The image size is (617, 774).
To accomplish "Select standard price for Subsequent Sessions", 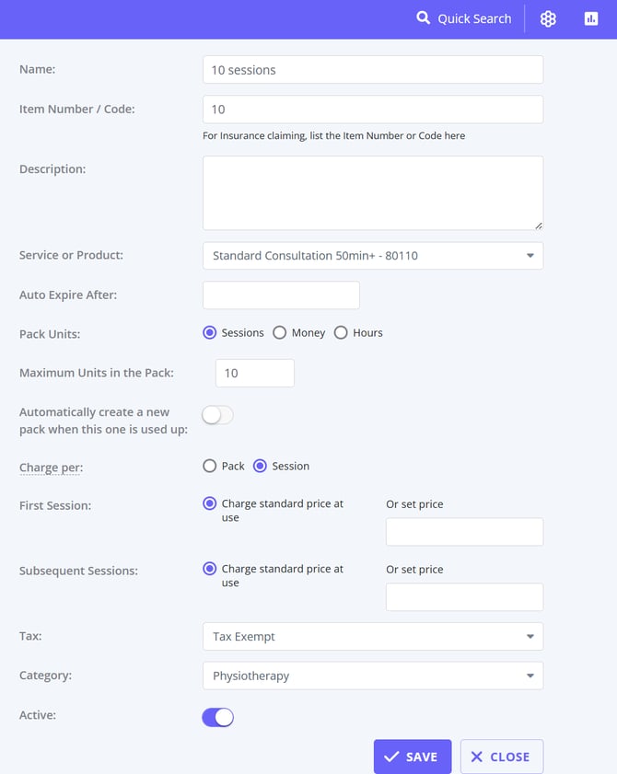I will (210, 569).
